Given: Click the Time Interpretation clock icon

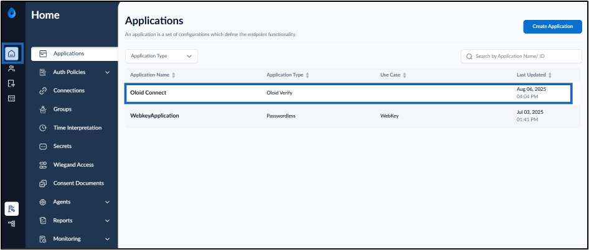Looking at the screenshot, I should pos(43,128).
